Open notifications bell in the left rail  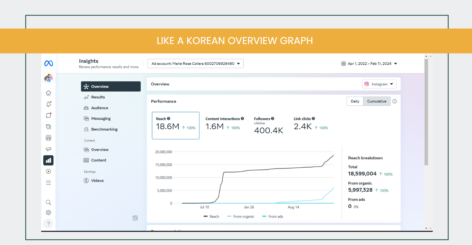48,104
